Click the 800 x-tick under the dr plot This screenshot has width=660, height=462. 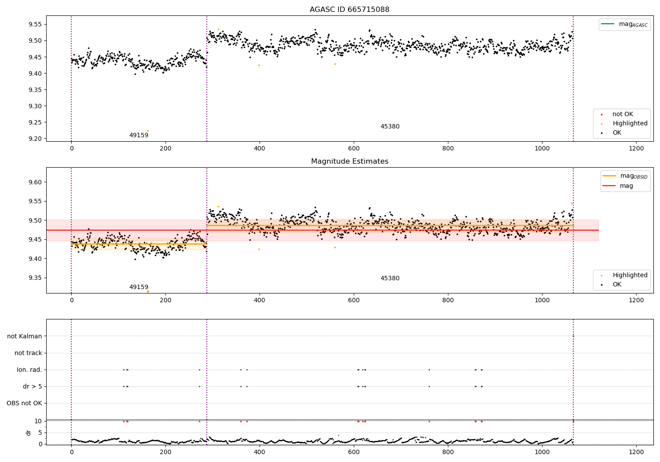click(448, 452)
